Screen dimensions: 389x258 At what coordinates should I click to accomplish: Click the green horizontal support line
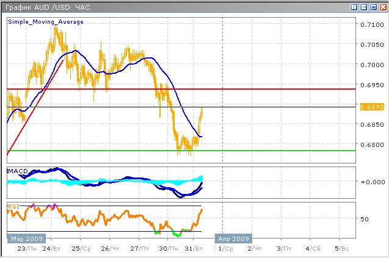275,150
